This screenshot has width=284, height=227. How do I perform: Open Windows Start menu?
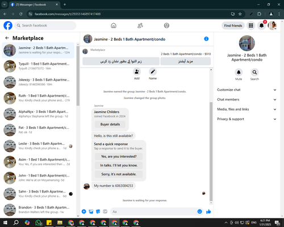point(5,222)
